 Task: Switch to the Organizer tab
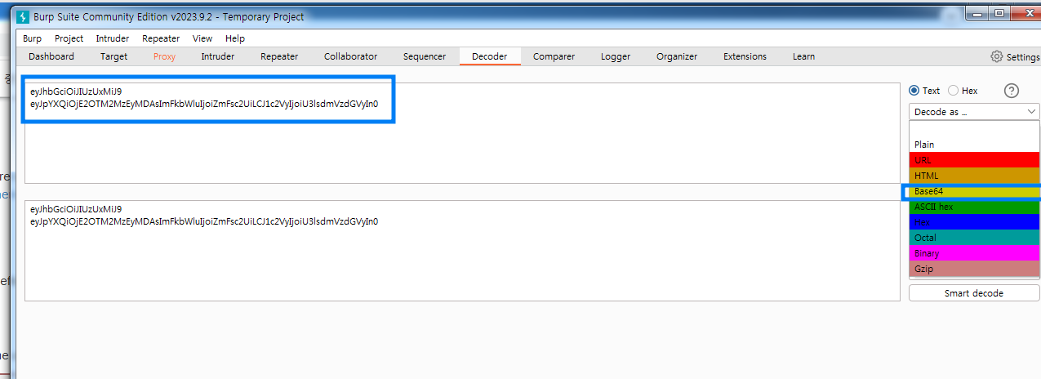point(677,56)
